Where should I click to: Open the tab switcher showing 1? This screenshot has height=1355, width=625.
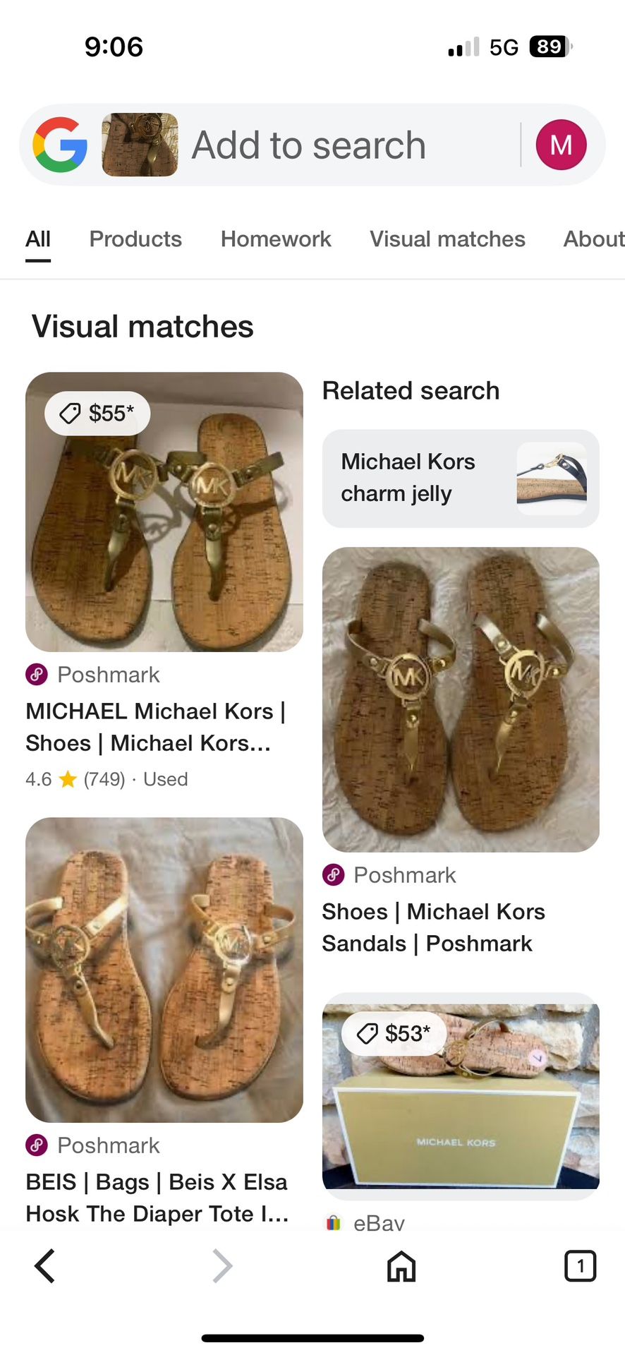pos(580,1265)
